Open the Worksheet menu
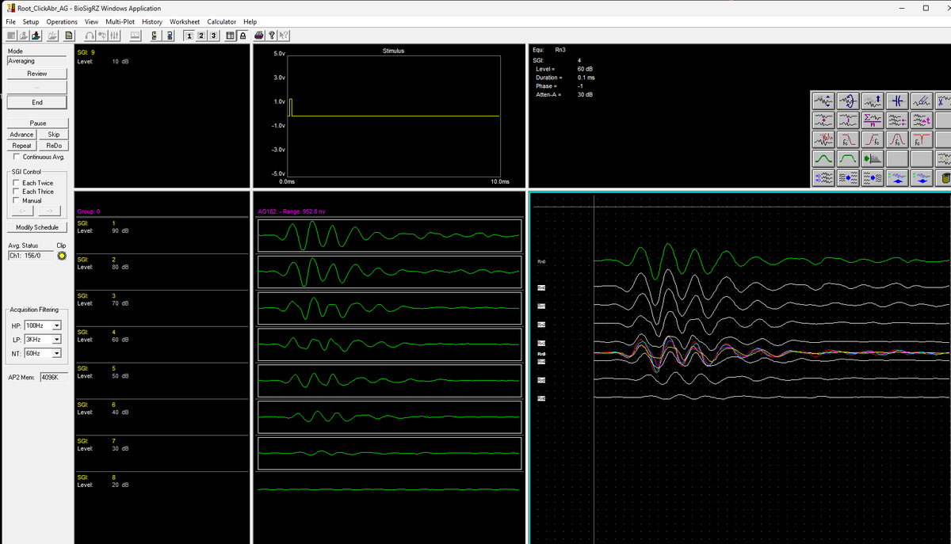 coord(185,21)
